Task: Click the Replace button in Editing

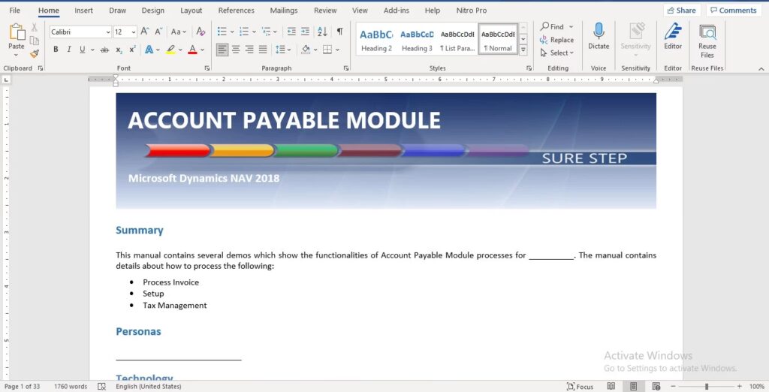Action: 556,40
